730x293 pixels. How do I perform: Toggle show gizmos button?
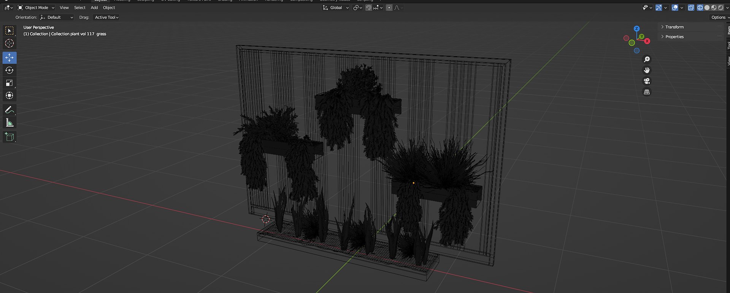pyautogui.click(x=659, y=8)
